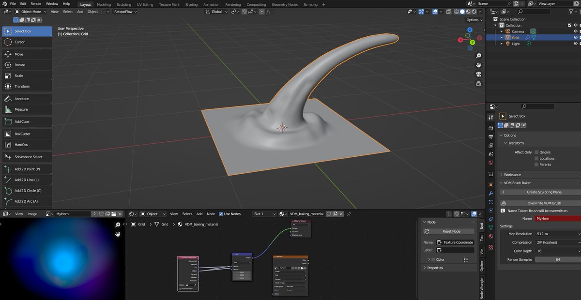Open the RetopoFlow menu
The height and width of the screenshot is (300, 581).
pyautogui.click(x=125, y=12)
